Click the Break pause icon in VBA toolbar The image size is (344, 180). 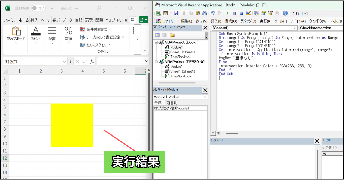coord(234,13)
